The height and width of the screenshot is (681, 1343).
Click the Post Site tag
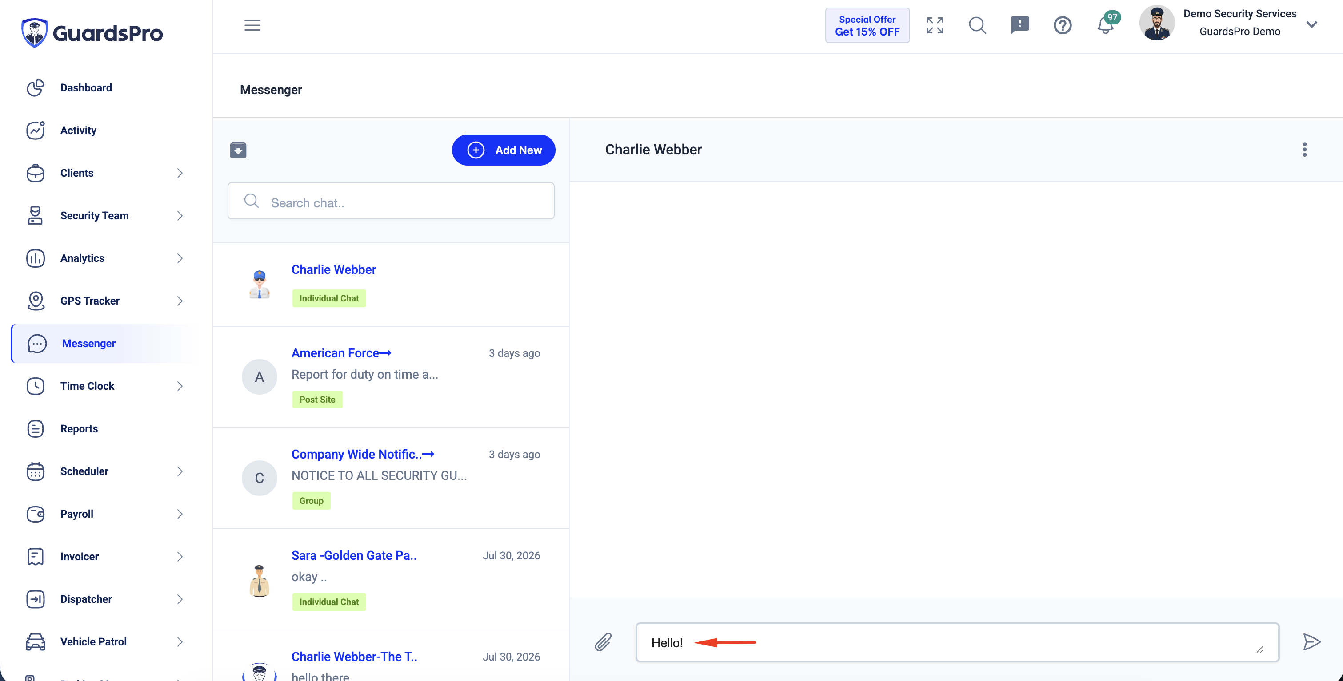[317, 400]
